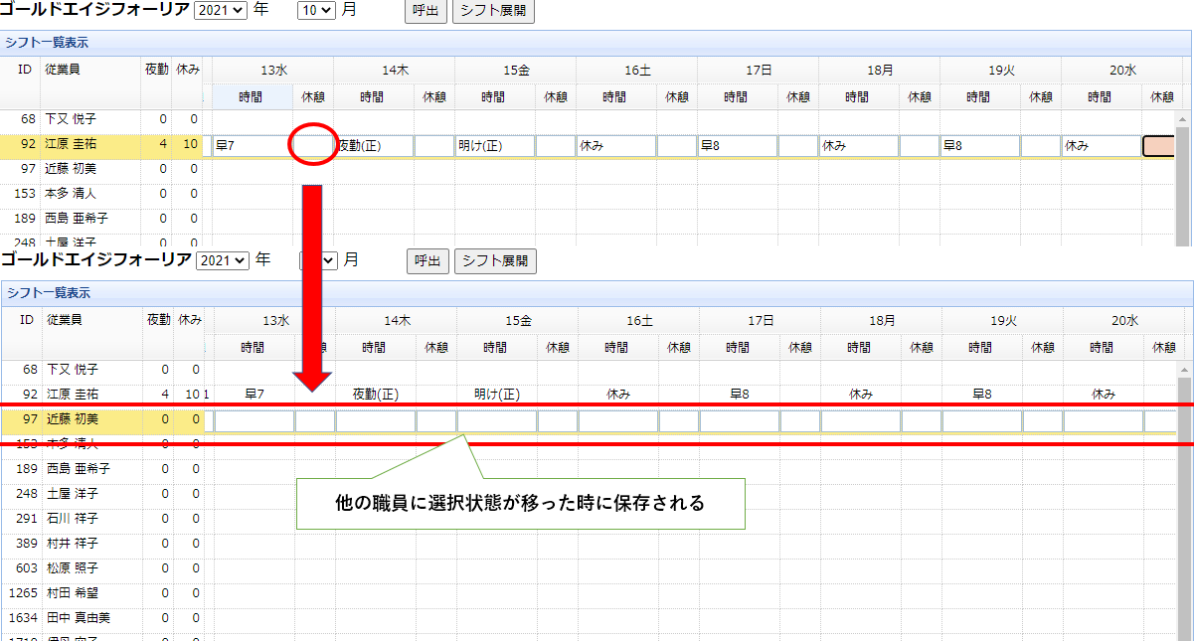Viewport: 1194px width, 641px height.
Task: Select employee 田中 真由美 in the lower list
Action: pyautogui.click(x=79, y=618)
